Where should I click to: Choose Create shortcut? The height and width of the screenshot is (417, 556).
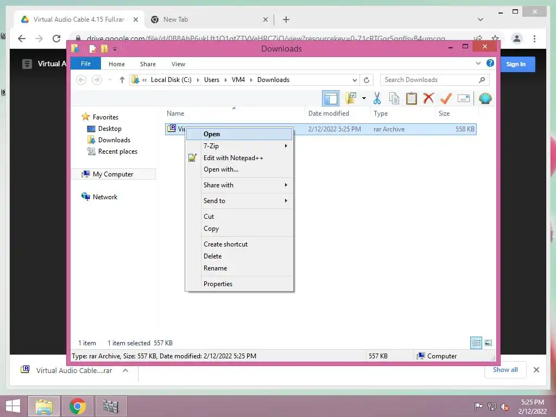[239, 244]
